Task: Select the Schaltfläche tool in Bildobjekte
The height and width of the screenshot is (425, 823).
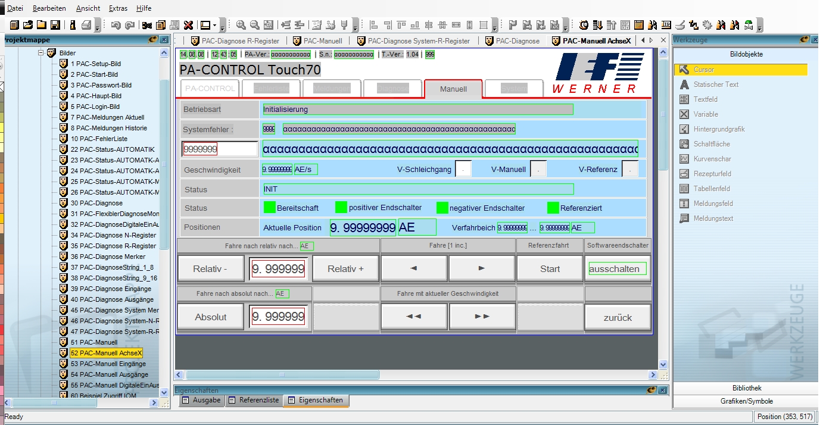Action: (711, 144)
